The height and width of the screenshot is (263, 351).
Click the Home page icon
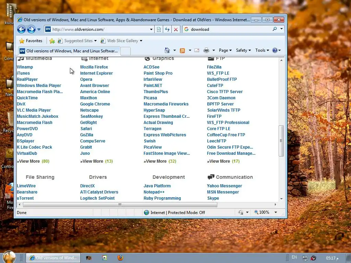coord(167,50)
